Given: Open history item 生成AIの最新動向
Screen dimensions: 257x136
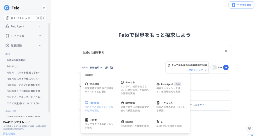Looking at the screenshot, I should point(16,60).
